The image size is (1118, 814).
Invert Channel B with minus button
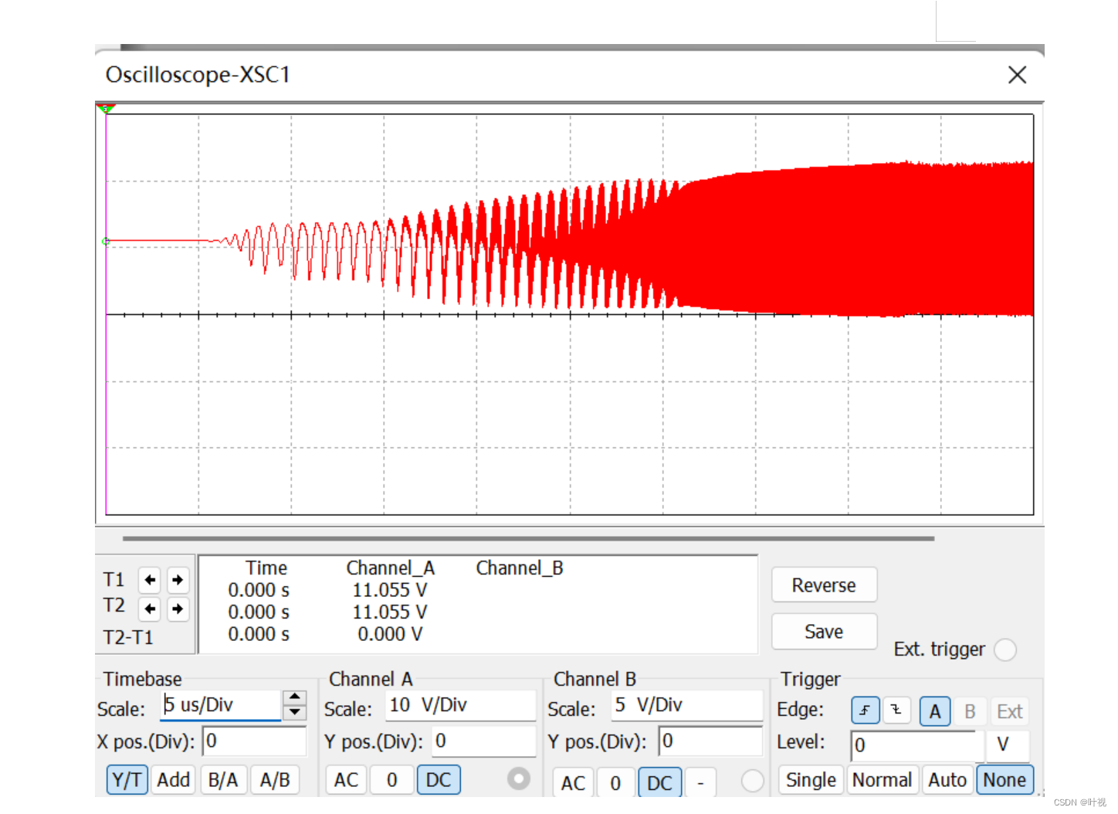(x=700, y=783)
